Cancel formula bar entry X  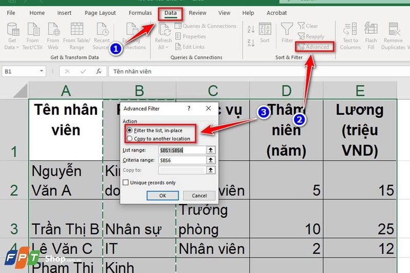[x=67, y=71]
